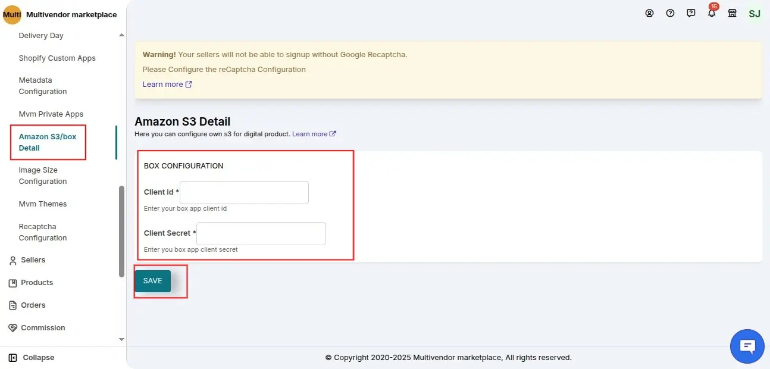Viewport: 770px width, 369px height.
Task: Click the Client Secret text box
Action: point(261,233)
